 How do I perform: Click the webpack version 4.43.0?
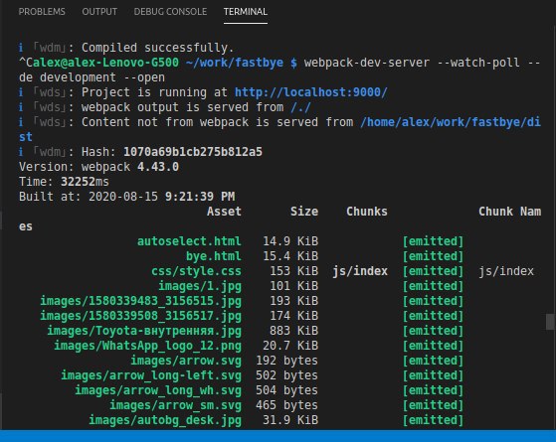[x=158, y=167]
